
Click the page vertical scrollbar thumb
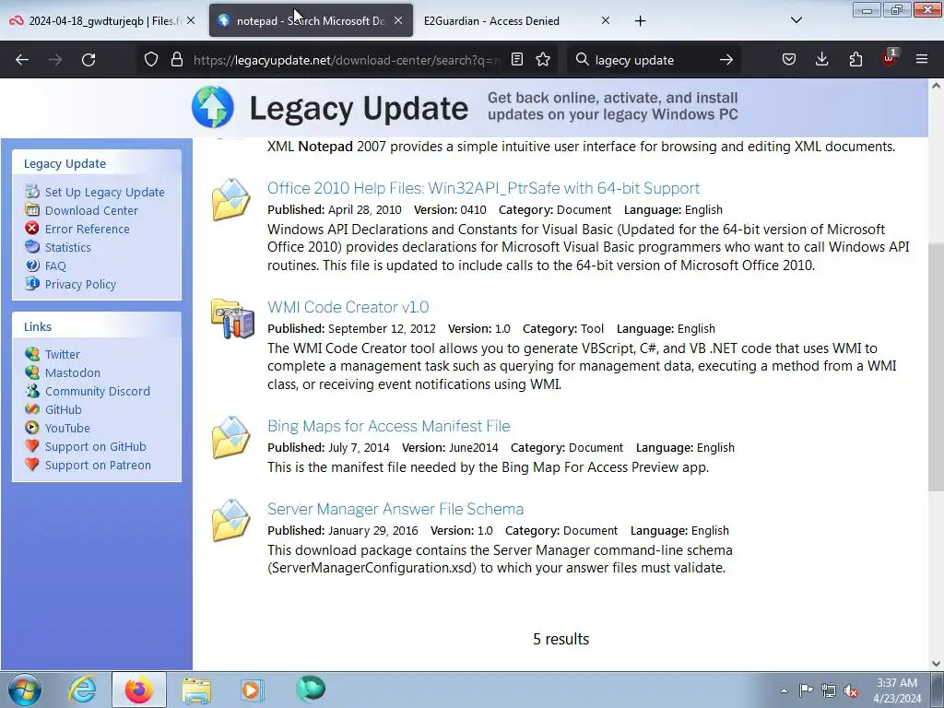(936, 366)
